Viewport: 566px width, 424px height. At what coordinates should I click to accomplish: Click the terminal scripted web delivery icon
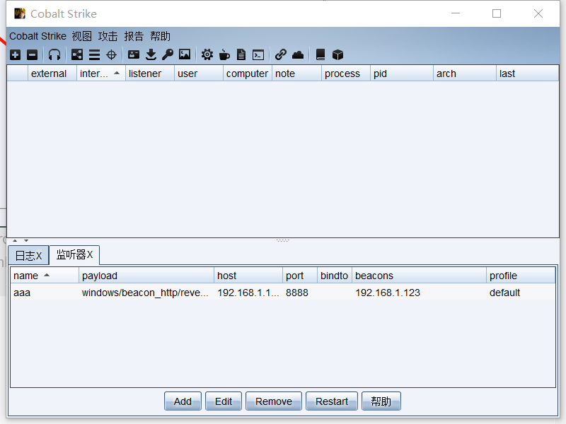(258, 55)
